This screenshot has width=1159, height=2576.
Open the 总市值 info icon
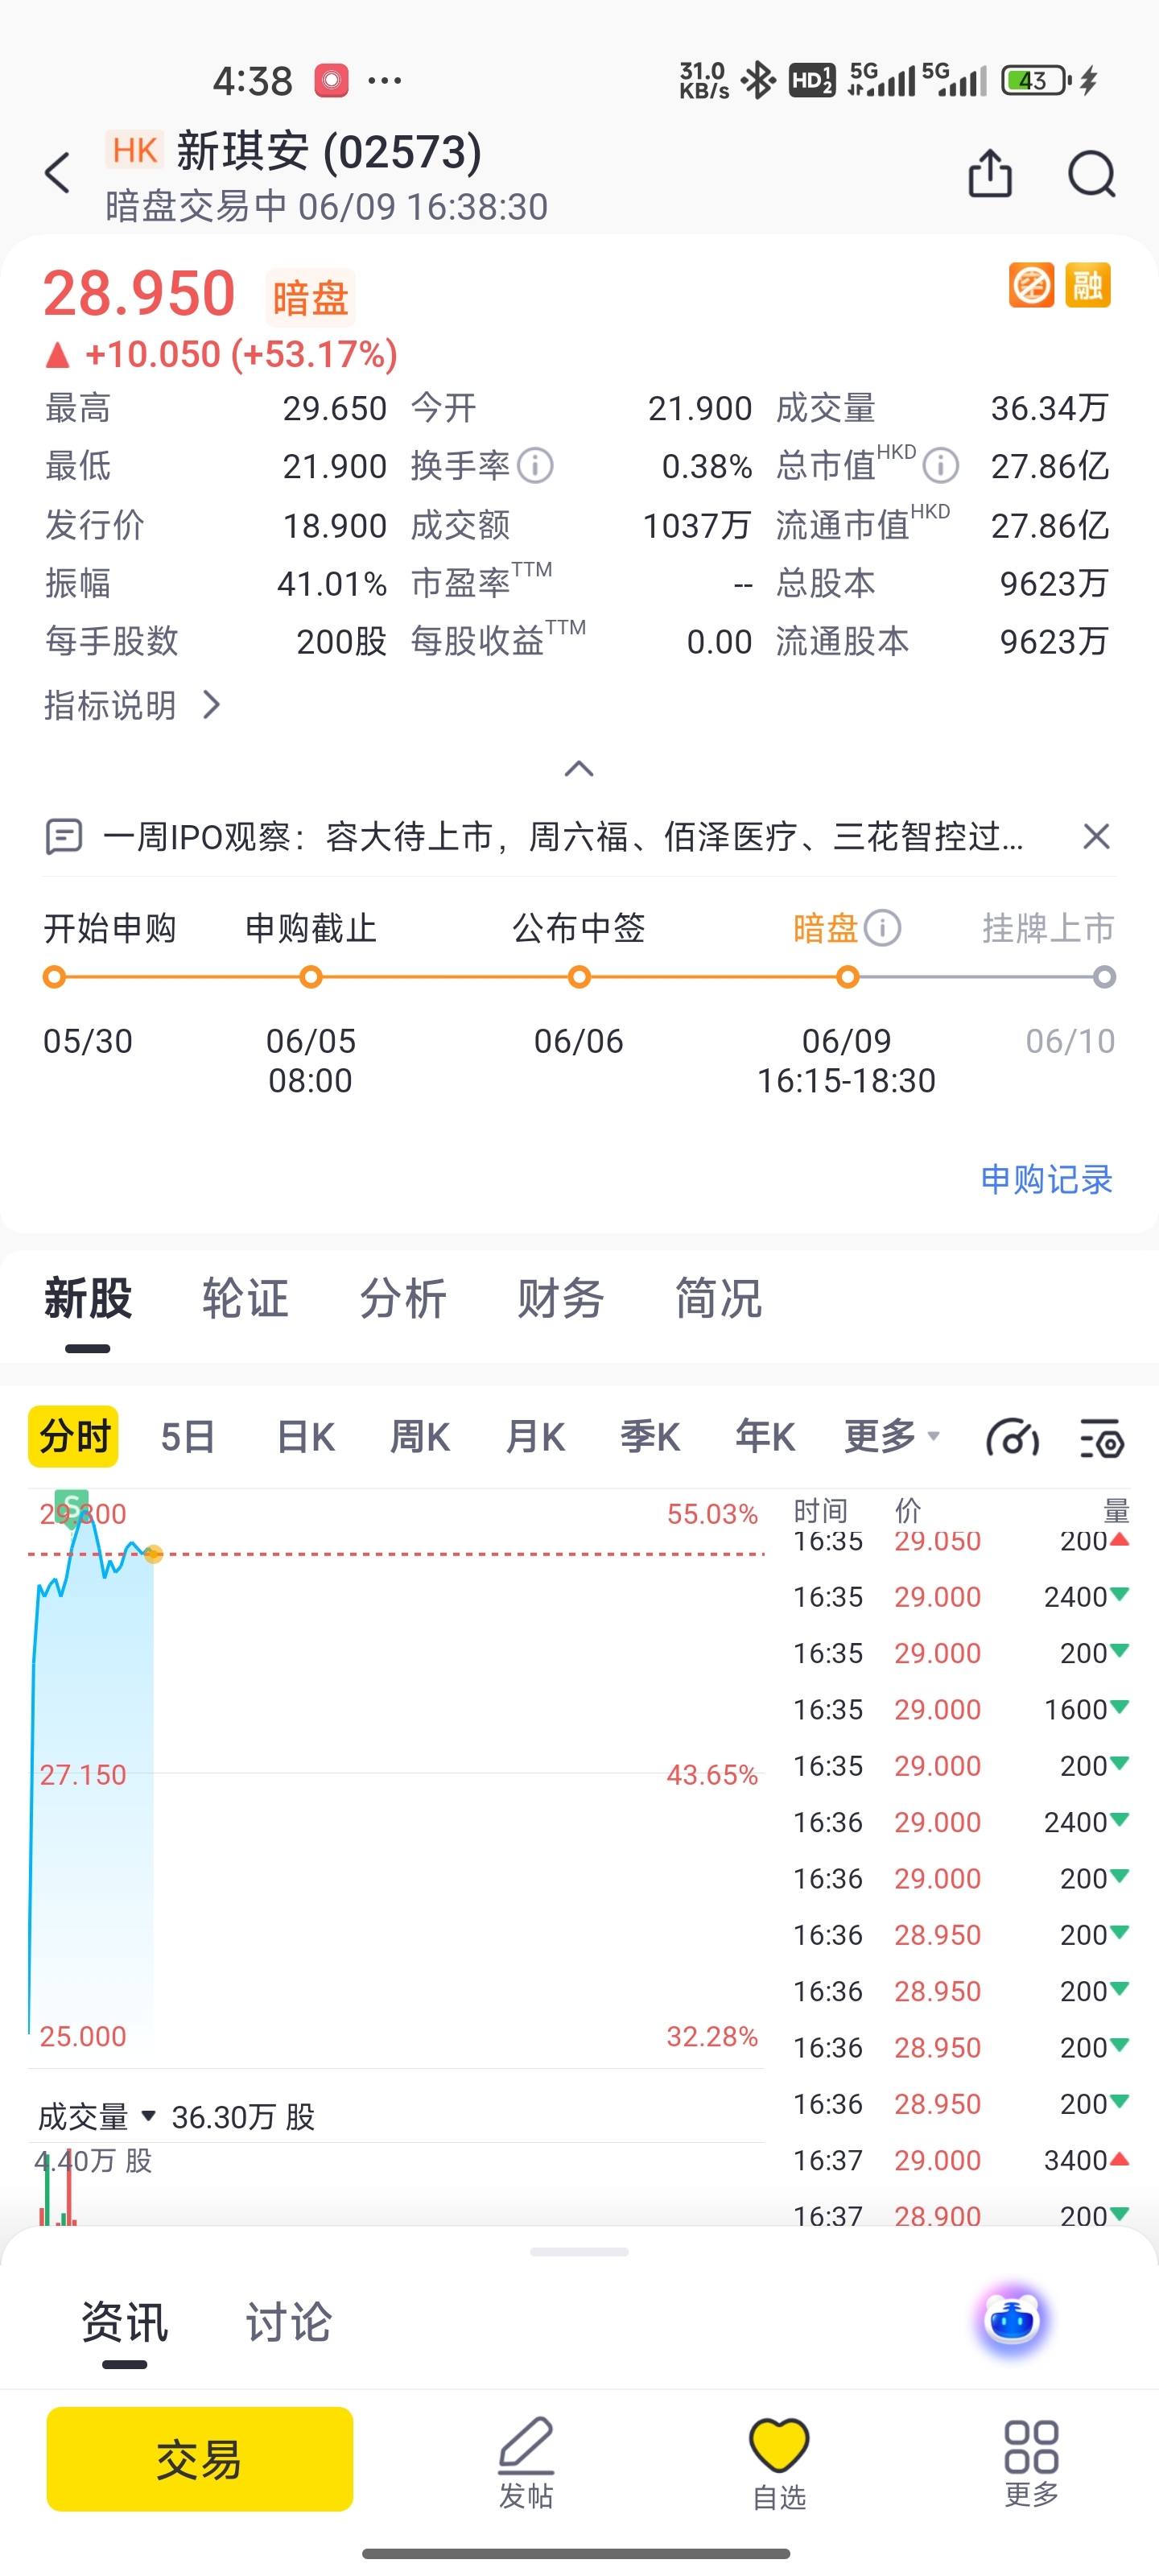[x=941, y=466]
